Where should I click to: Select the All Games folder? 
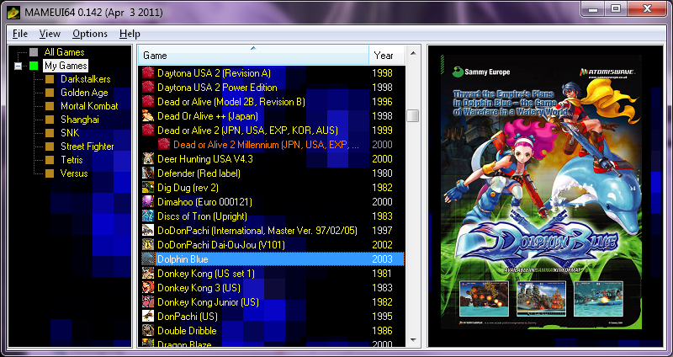click(65, 52)
